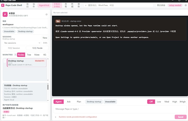This screenshot has height=121, width=188.
Task: Switch to the Nodes worktree tab
Action: click(21, 55)
